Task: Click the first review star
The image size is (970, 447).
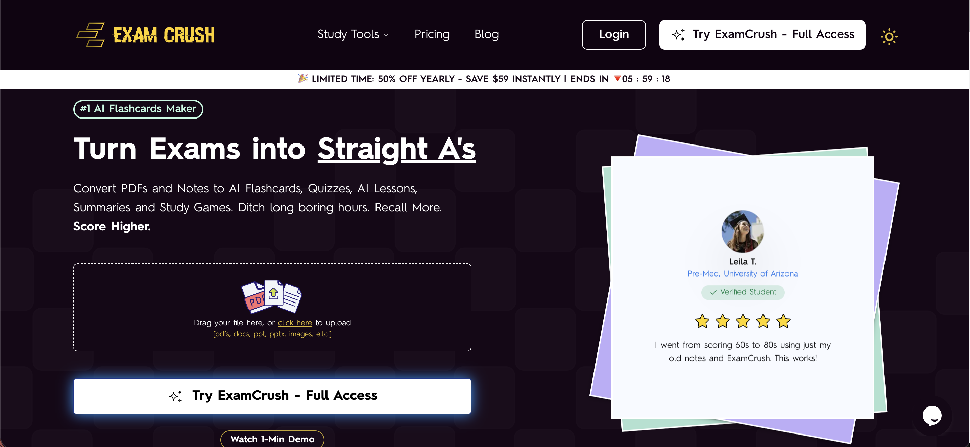Action: tap(702, 321)
